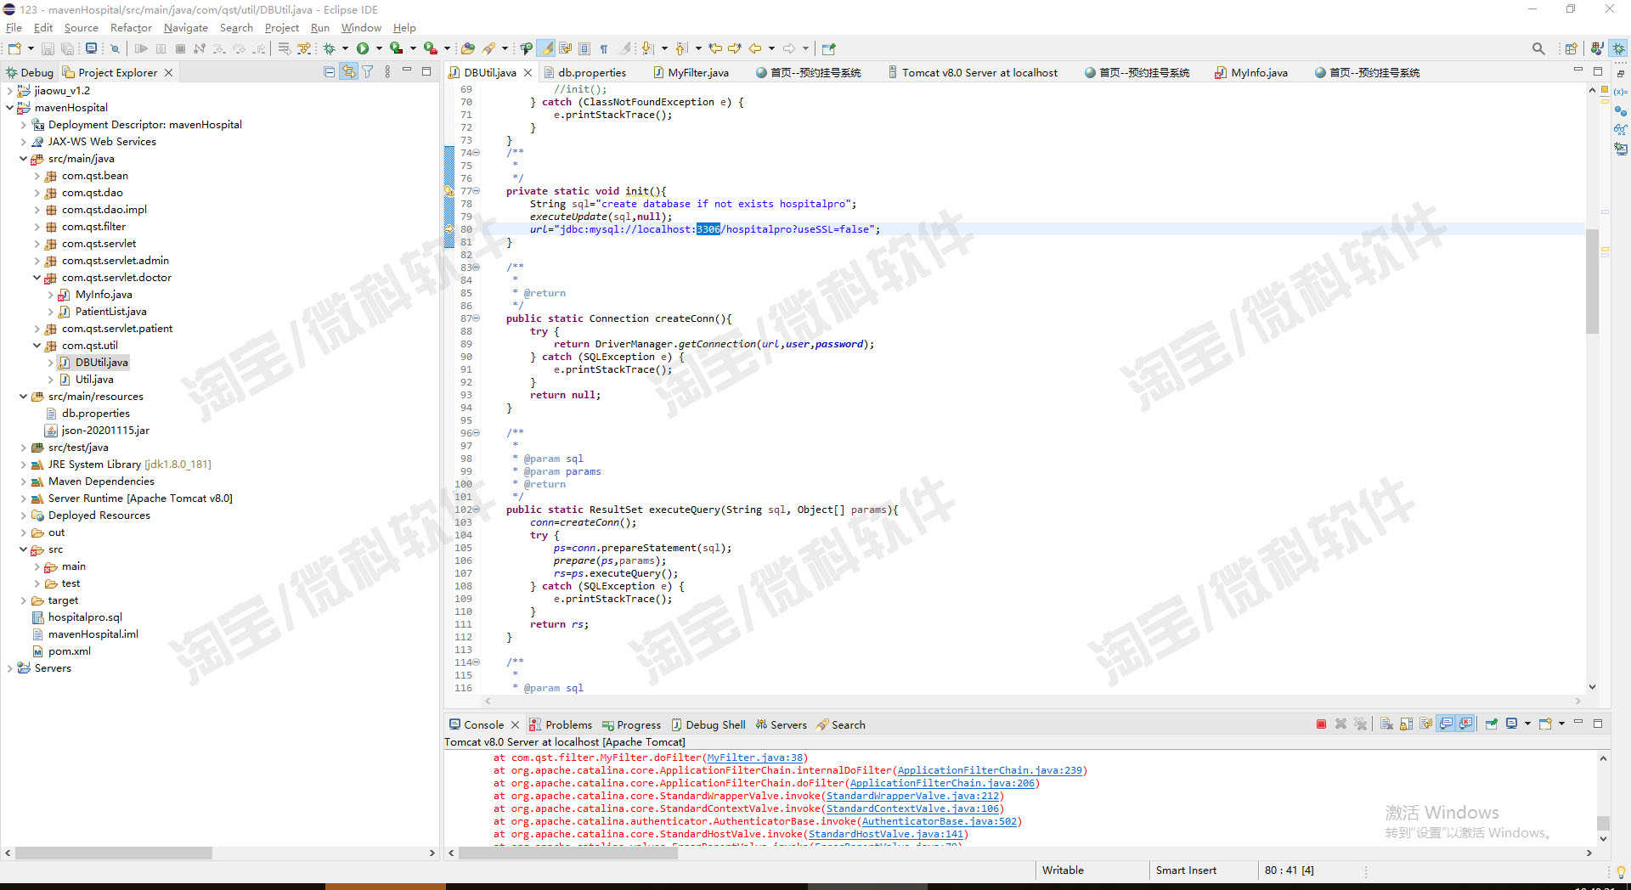Open the Project menu
Image resolution: width=1631 pixels, height=890 pixels.
point(282,28)
